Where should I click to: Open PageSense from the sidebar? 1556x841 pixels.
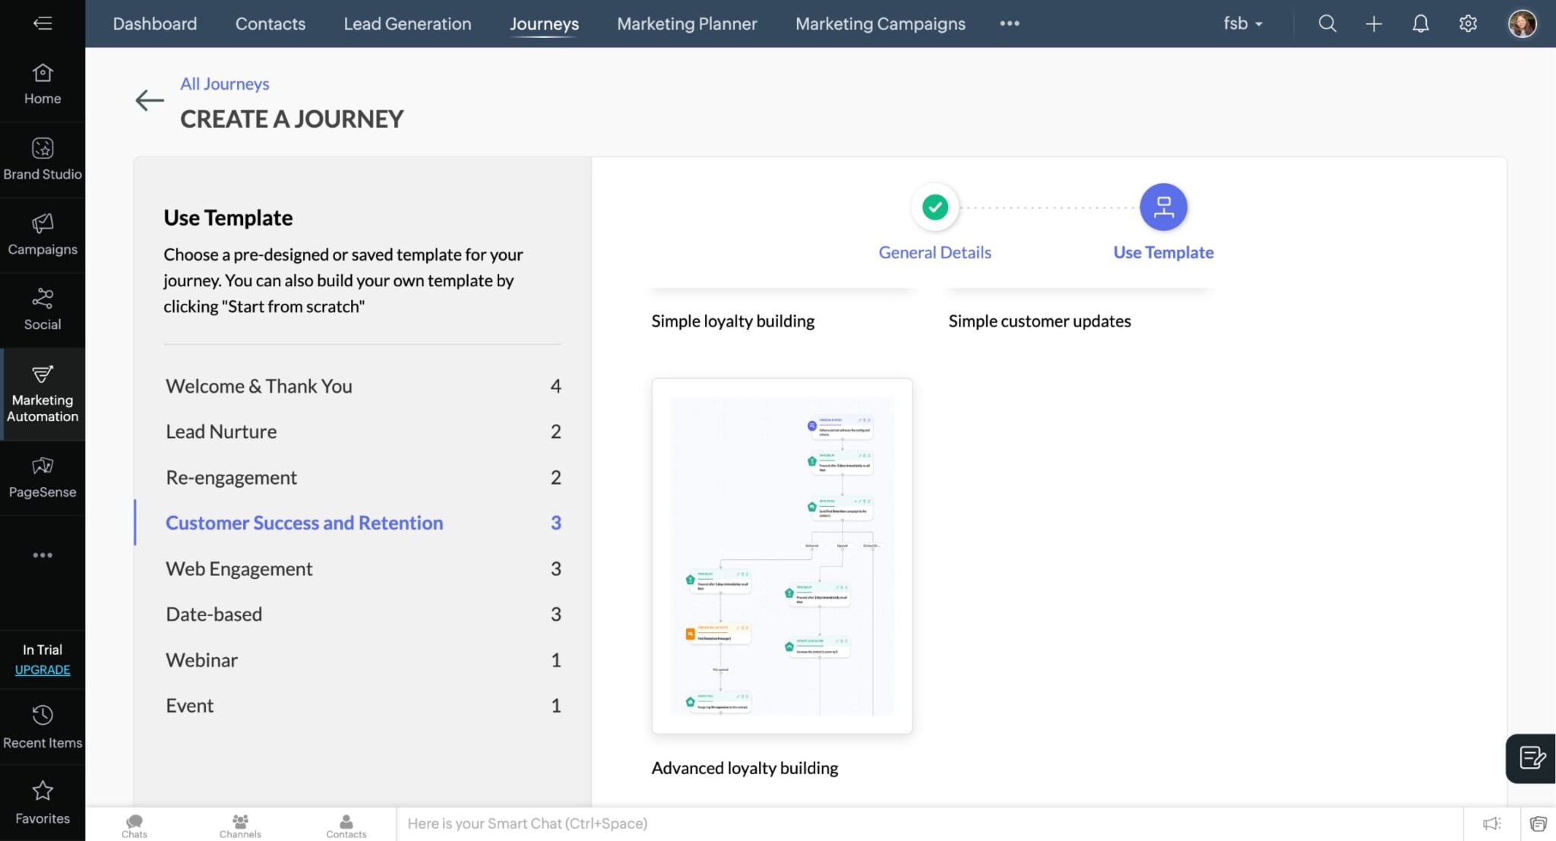click(43, 476)
